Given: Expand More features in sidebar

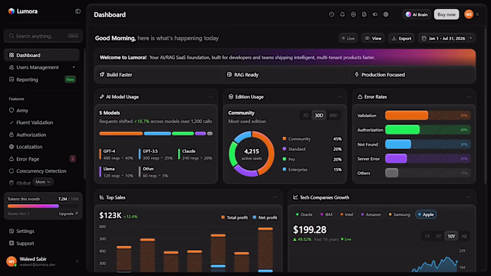Looking at the screenshot, I should tap(43, 182).
